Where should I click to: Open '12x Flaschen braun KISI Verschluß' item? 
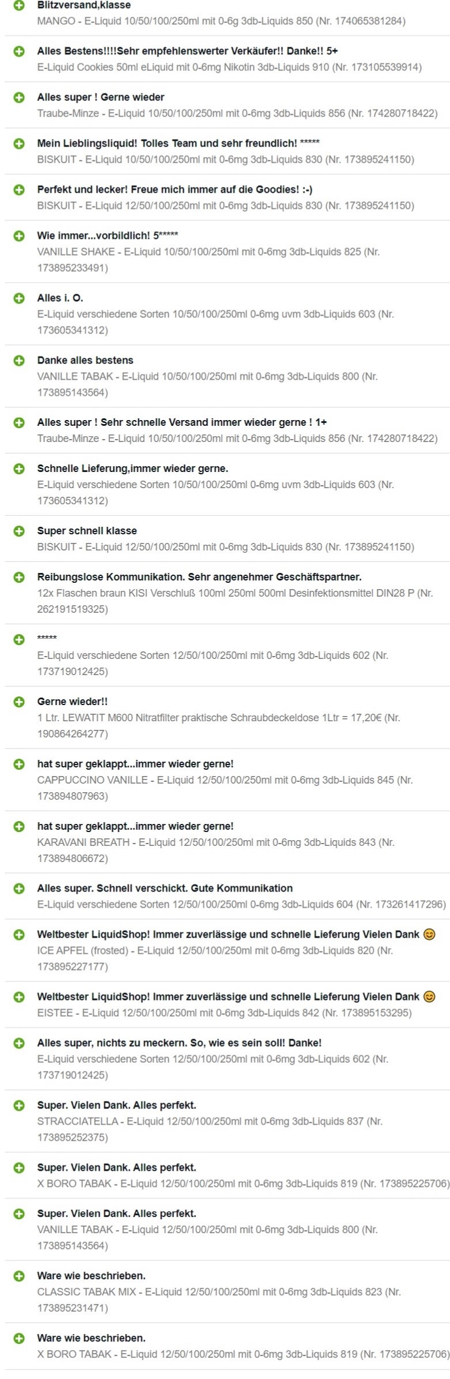(235, 601)
